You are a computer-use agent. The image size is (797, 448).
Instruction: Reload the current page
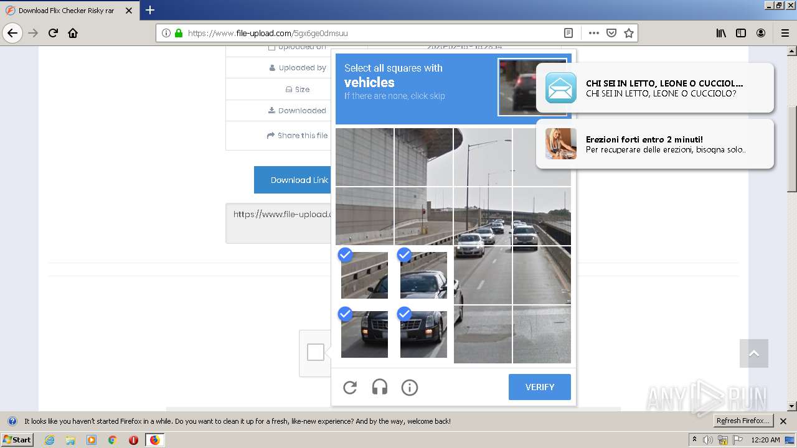pos(53,33)
